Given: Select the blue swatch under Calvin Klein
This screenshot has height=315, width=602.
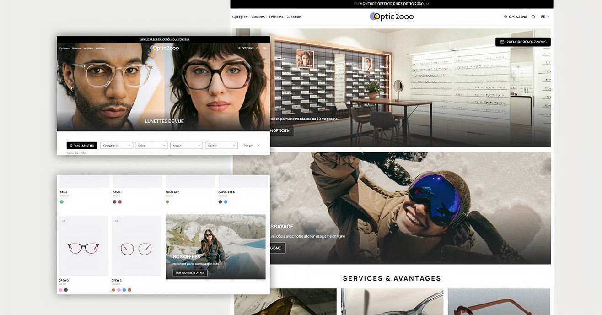Looking at the screenshot, I should pos(226,202).
